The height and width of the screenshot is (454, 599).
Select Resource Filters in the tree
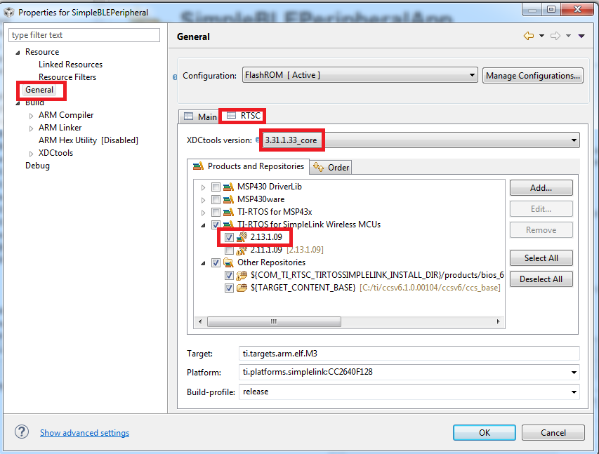click(x=67, y=77)
